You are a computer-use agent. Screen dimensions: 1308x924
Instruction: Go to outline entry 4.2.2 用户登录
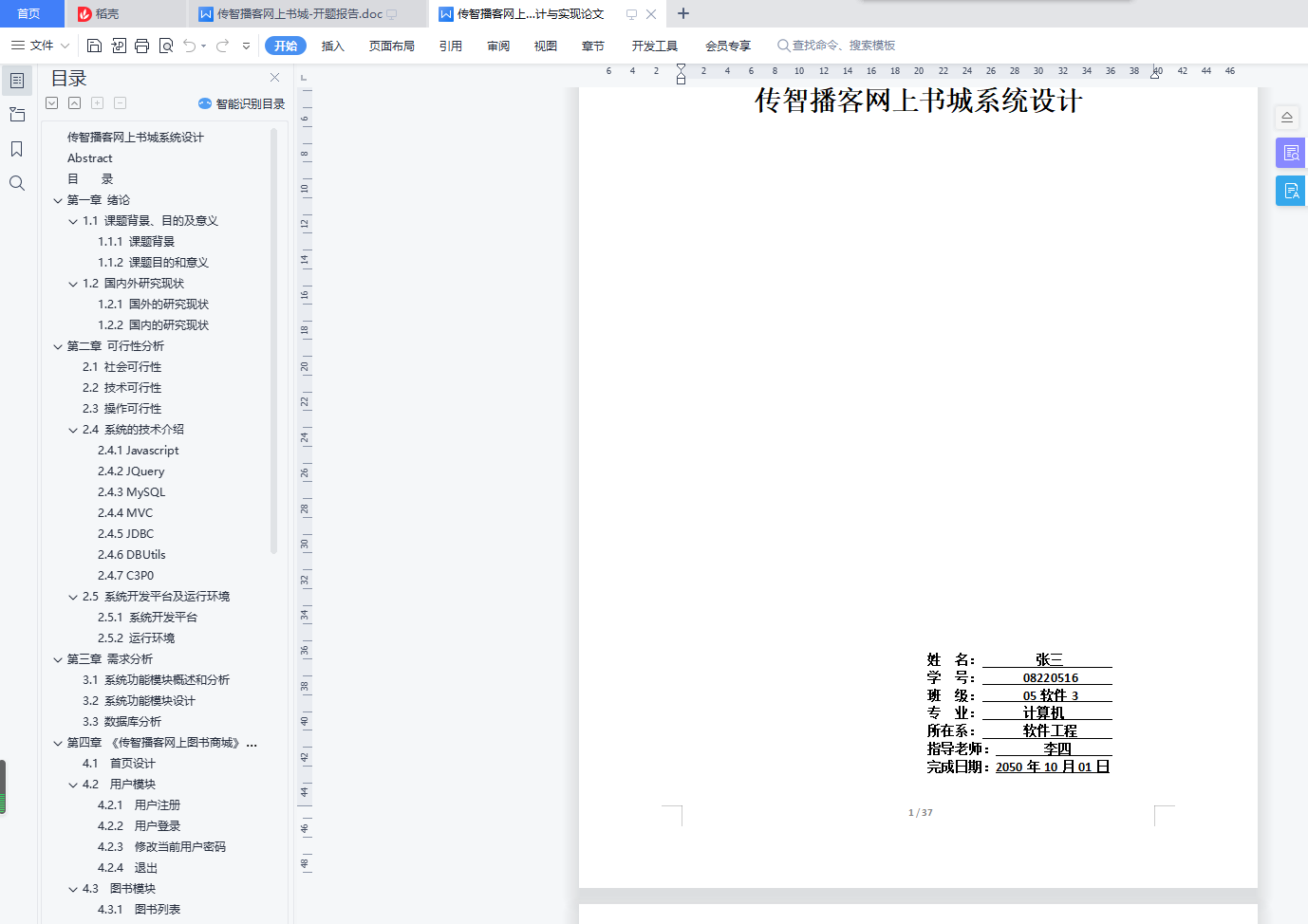pos(139,826)
